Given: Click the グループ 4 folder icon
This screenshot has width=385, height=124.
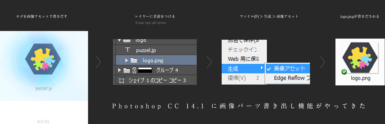Looking at the screenshot, I should [x=127, y=70].
